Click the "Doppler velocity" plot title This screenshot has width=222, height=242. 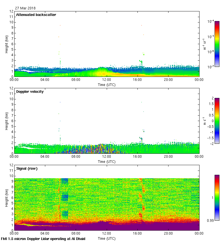point(30,92)
